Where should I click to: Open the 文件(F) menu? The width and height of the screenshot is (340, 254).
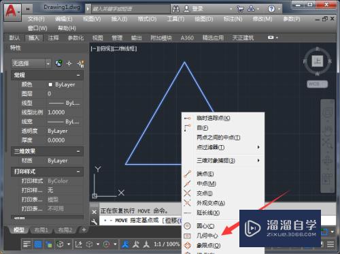point(36,19)
